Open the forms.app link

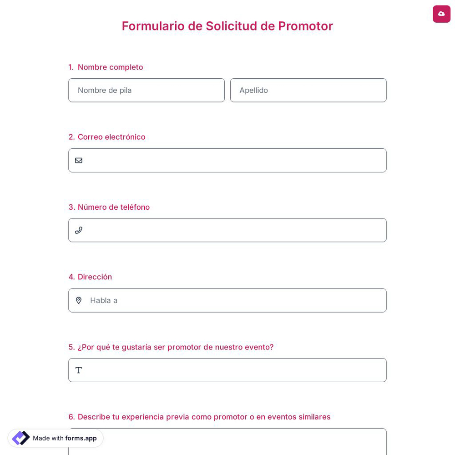tap(81, 438)
